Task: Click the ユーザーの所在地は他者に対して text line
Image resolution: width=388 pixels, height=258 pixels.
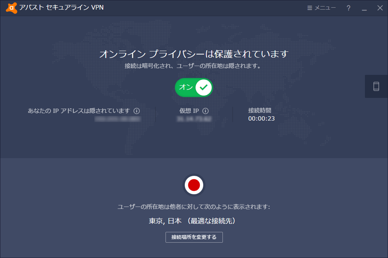Action: coord(194,207)
